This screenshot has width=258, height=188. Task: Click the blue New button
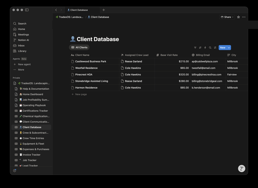point(222,48)
